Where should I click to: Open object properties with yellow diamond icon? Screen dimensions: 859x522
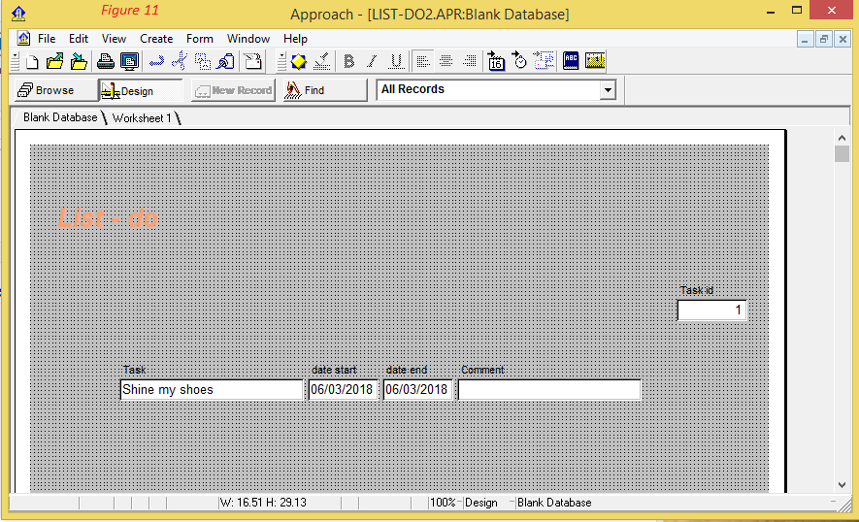pyautogui.click(x=299, y=61)
